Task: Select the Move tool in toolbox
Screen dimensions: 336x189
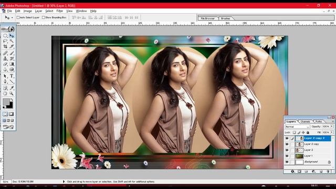Action: click(12, 36)
